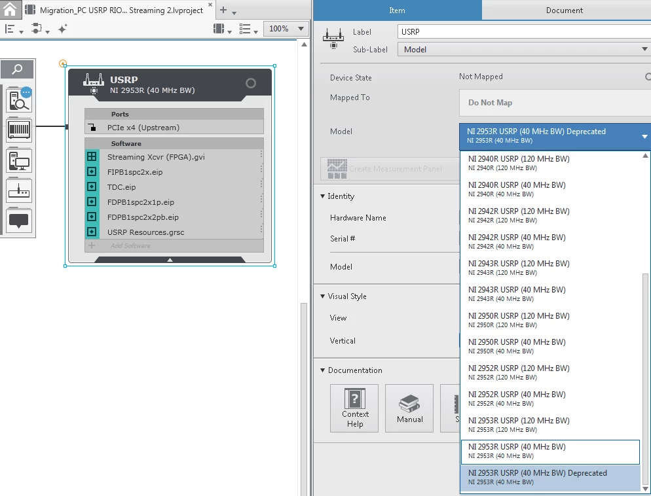Open Streaming Xcvr (FPGA).gvi software item
This screenshot has height=496, width=651.
tap(154, 157)
